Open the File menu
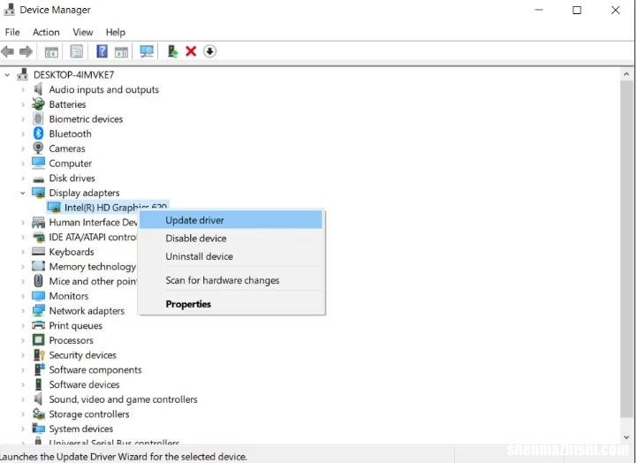Image resolution: width=638 pixels, height=463 pixels. tap(12, 32)
